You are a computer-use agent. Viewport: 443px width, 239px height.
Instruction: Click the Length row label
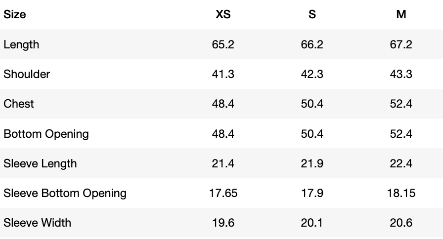tap(21, 44)
